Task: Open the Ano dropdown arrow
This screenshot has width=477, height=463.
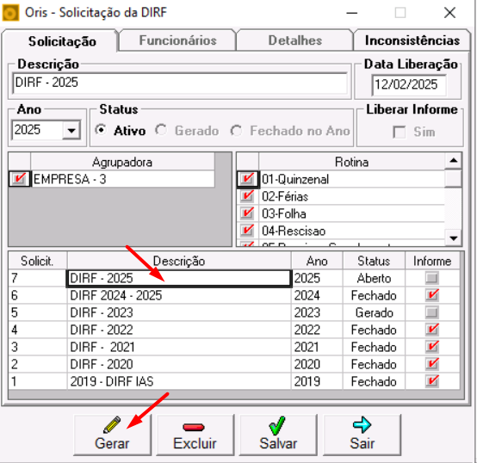Action: [71, 130]
